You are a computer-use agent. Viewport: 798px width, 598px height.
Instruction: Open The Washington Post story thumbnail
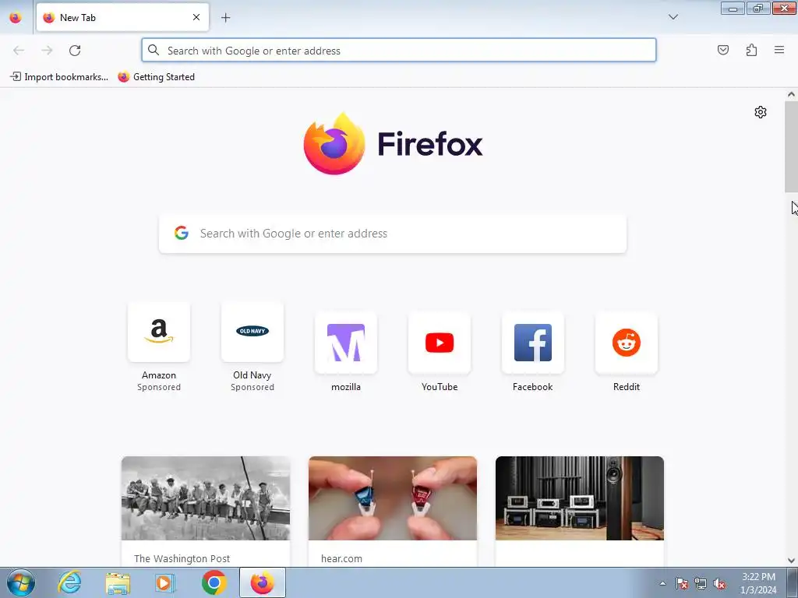tap(206, 498)
